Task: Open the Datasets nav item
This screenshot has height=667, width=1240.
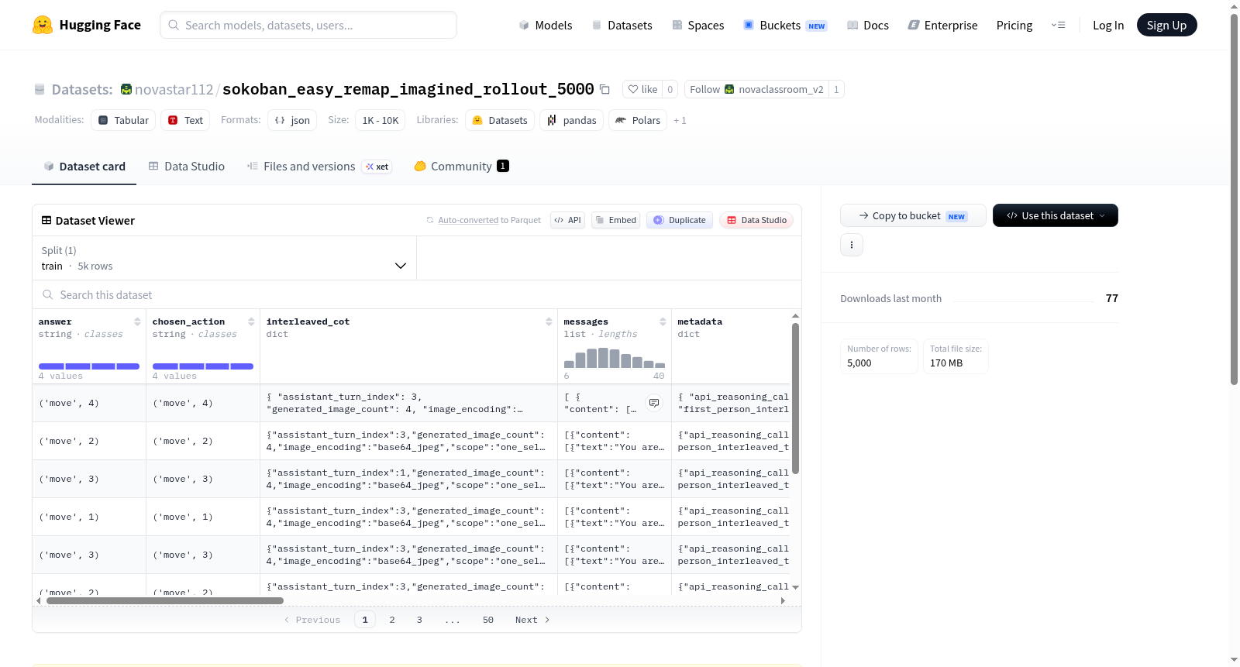Action: [x=622, y=26]
